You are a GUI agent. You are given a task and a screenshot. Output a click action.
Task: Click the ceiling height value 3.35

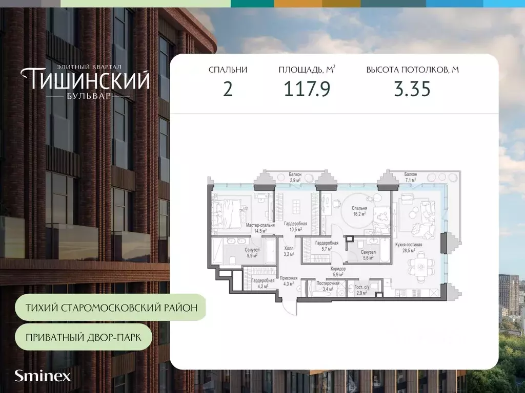[412, 90]
